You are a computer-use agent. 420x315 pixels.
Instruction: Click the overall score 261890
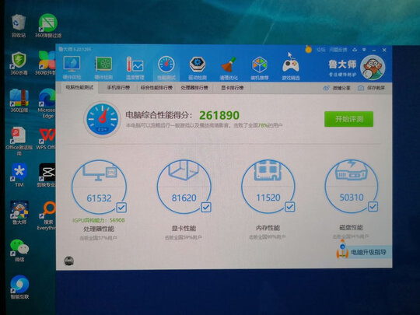pos(219,115)
